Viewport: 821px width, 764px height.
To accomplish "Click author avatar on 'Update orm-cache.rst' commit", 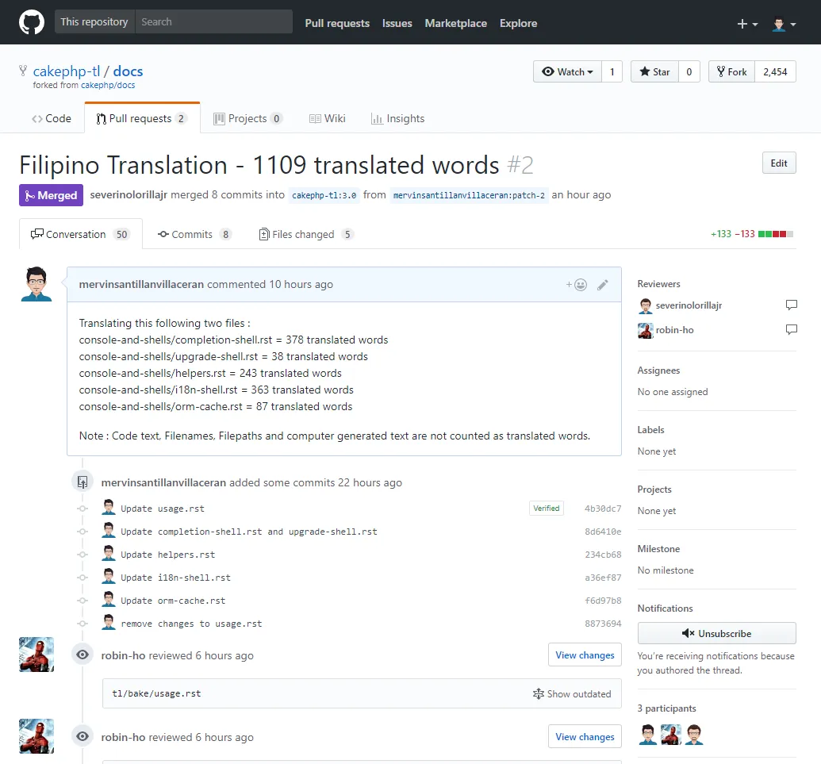I will 109,599.
